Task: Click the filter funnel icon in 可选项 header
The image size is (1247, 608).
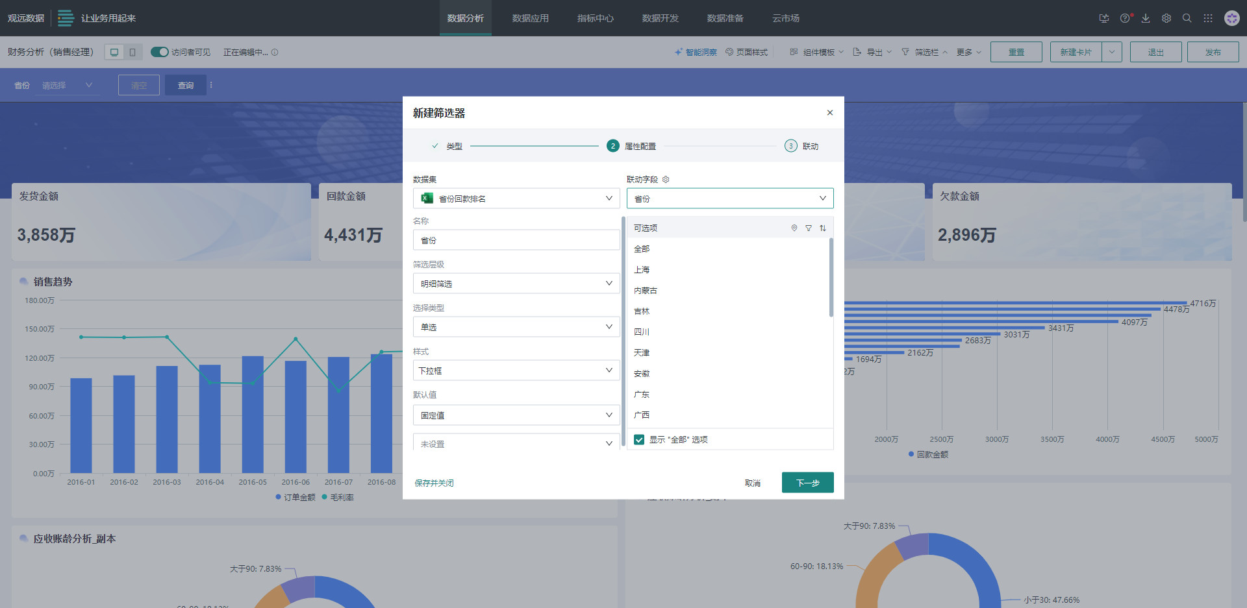Action: tap(809, 228)
